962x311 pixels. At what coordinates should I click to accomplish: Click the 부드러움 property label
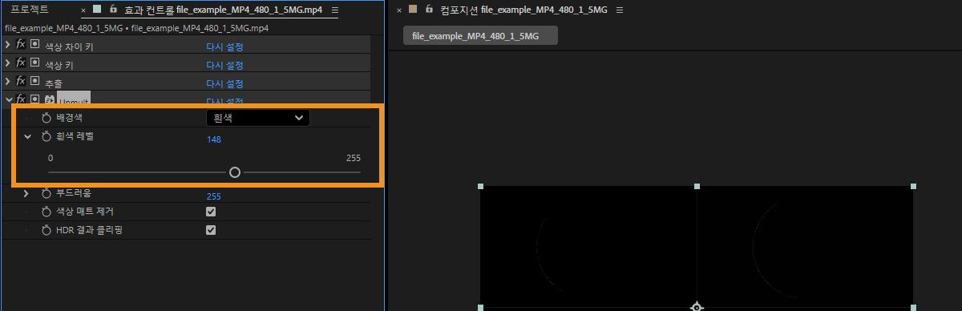click(x=74, y=194)
